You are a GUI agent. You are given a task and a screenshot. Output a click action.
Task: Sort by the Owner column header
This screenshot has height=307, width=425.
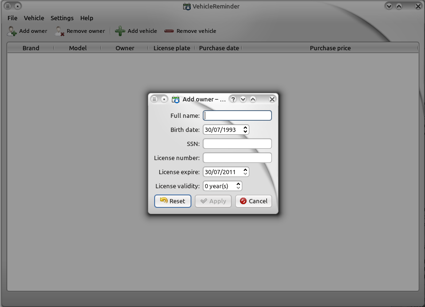click(124, 48)
